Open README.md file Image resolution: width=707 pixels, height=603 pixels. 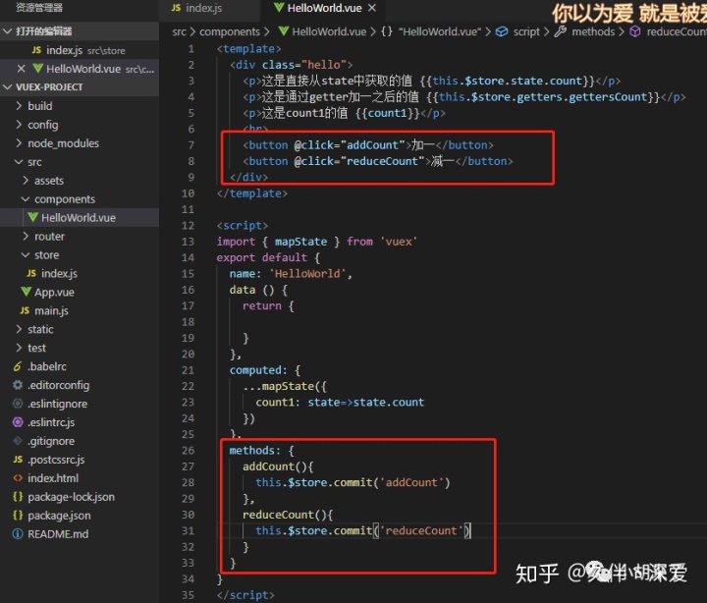coord(80,534)
